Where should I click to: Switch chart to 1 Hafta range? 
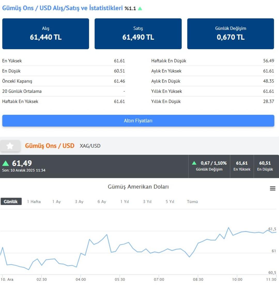pos(34,202)
